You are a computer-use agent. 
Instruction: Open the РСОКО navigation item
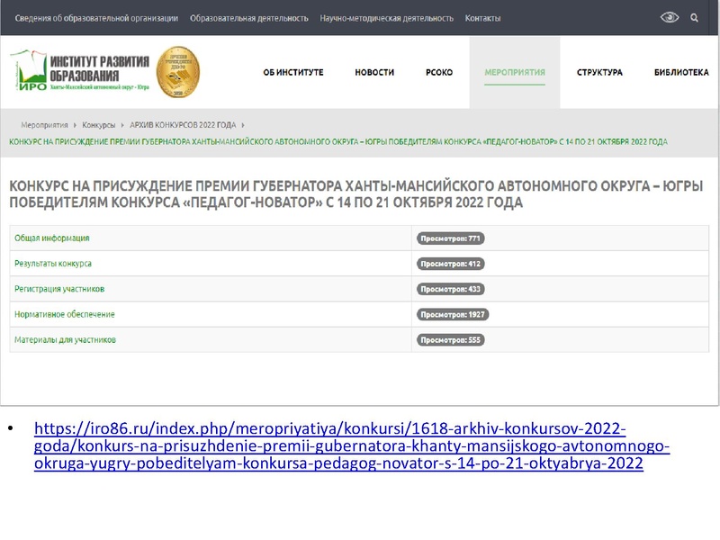[437, 72]
